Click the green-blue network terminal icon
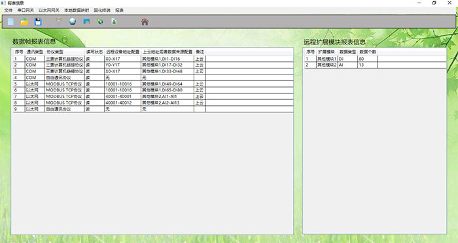The image size is (458, 243). (100, 22)
